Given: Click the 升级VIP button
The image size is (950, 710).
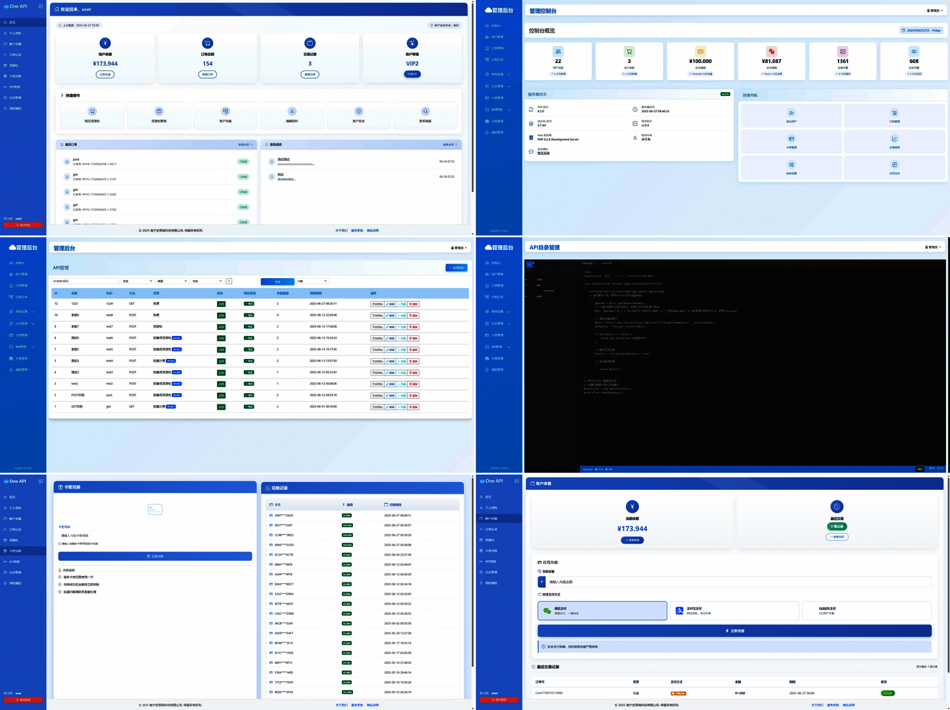Looking at the screenshot, I should click(412, 74).
